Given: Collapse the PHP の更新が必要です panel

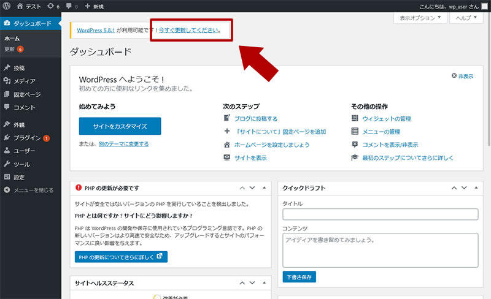Looking at the screenshot, I should click(264, 188).
